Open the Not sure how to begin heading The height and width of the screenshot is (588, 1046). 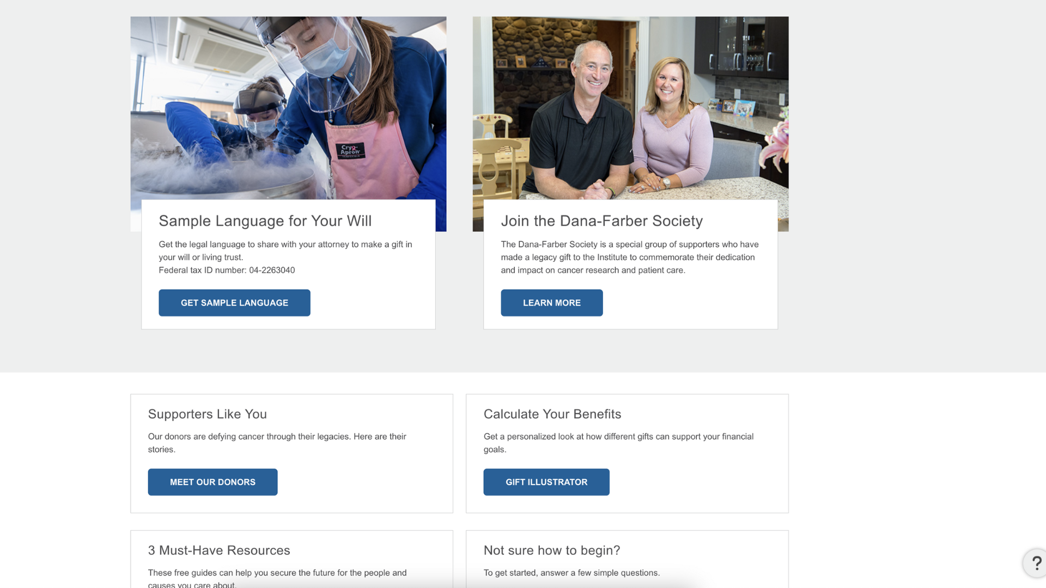(551, 550)
